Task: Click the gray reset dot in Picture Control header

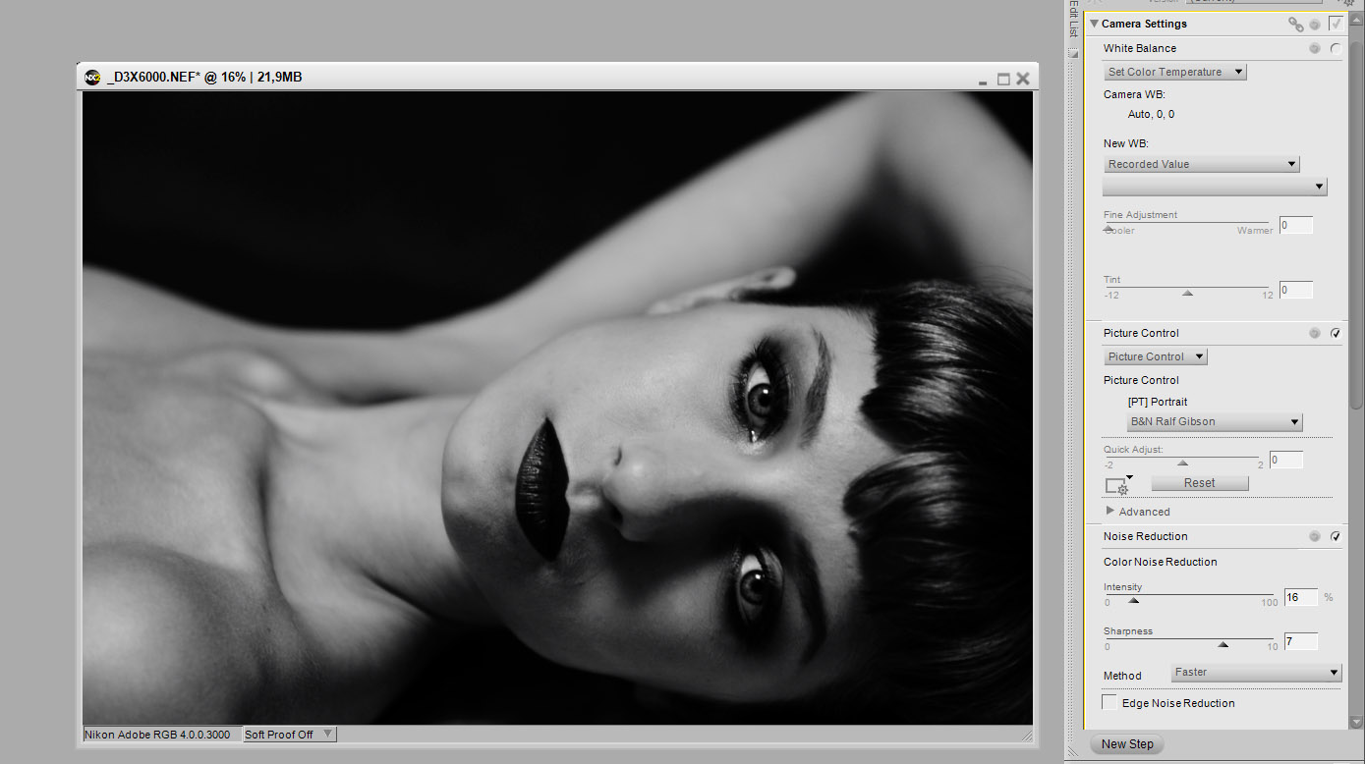Action: point(1315,333)
